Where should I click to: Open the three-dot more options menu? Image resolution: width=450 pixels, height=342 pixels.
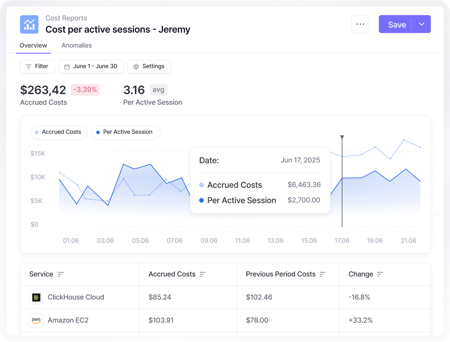(x=360, y=24)
